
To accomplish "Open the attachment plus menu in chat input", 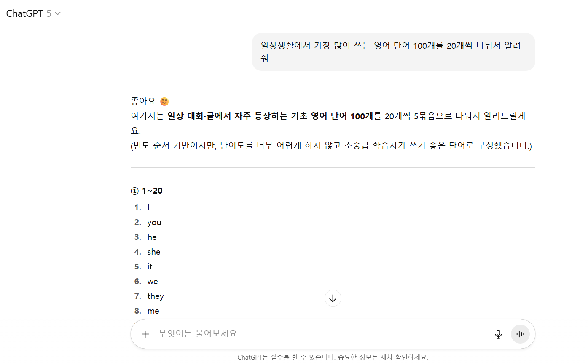I will [x=145, y=334].
